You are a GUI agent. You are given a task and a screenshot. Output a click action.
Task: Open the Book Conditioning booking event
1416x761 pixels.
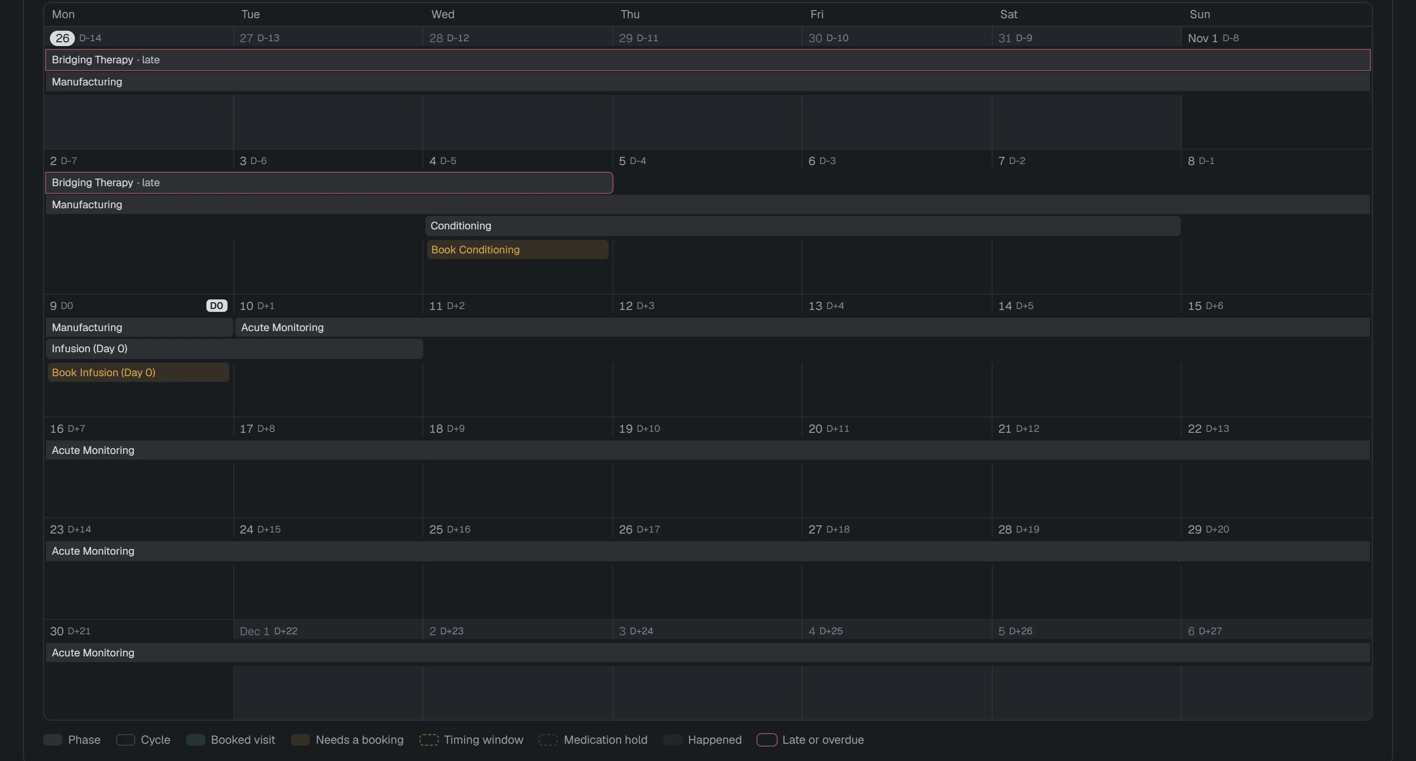pos(517,250)
